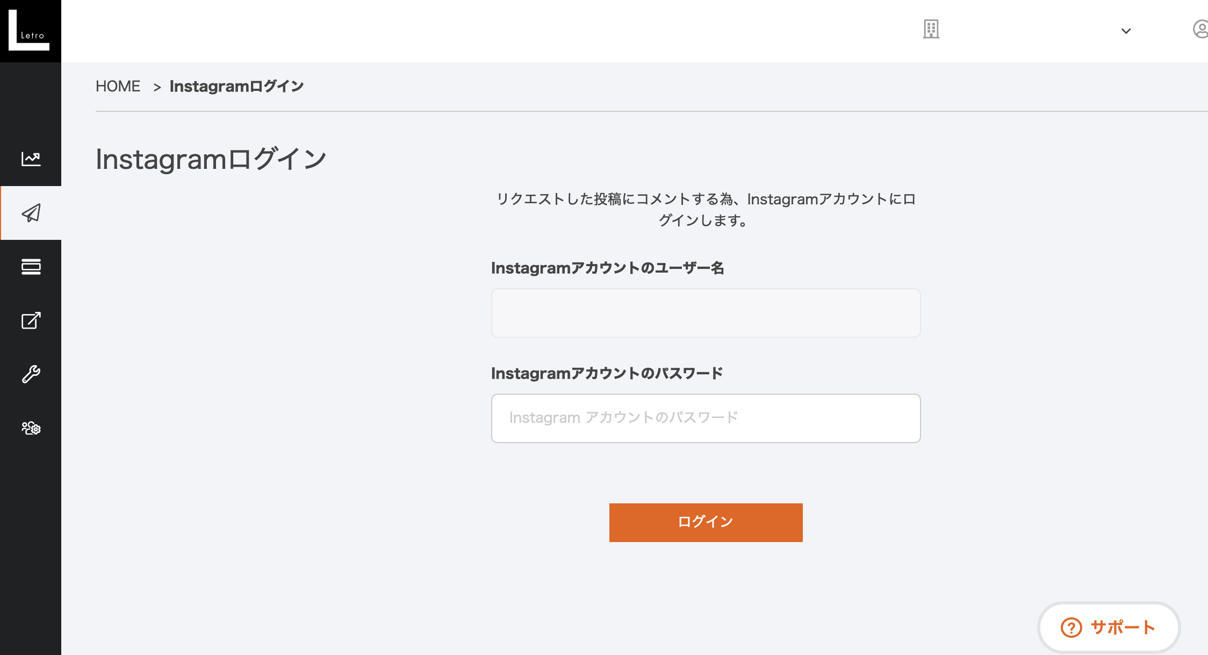Navigate to HOME breadcrumb link

(117, 86)
